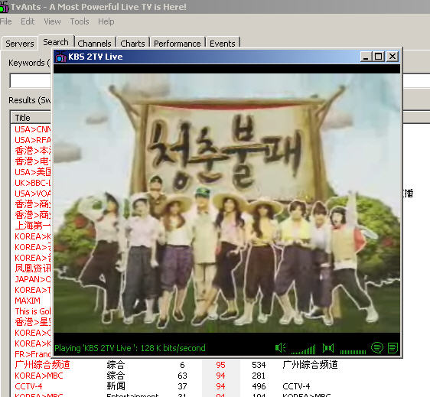Select the FR>Franc channel row
Image resolution: width=430 pixels, height=397 pixels.
click(33, 354)
